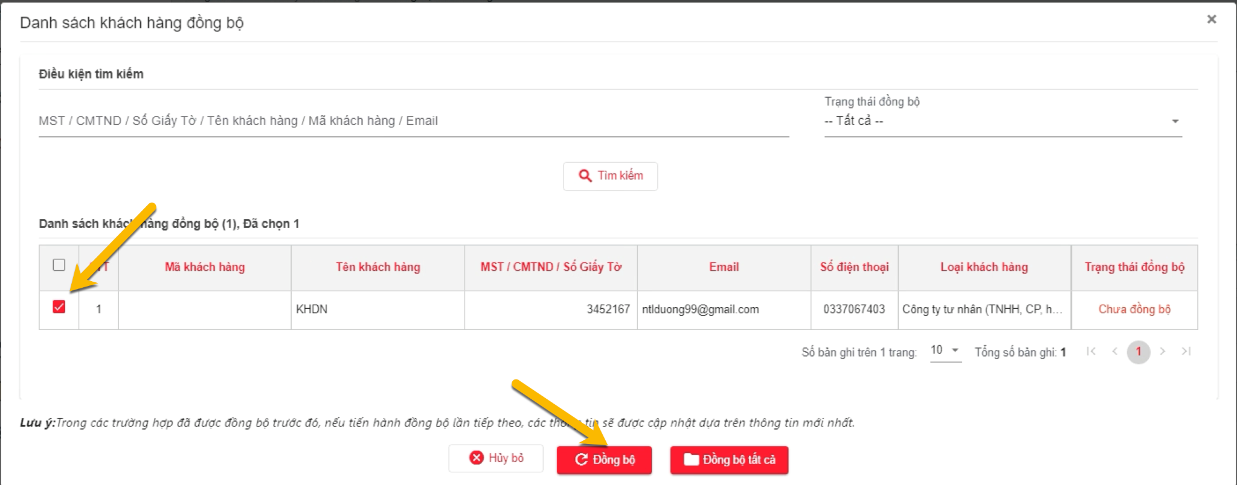
Task: Select page 1 in pagination
Action: point(1139,352)
